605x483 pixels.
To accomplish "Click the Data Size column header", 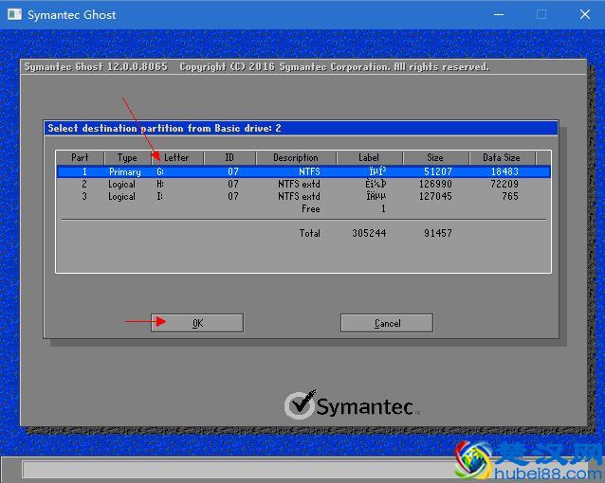I will [502, 158].
